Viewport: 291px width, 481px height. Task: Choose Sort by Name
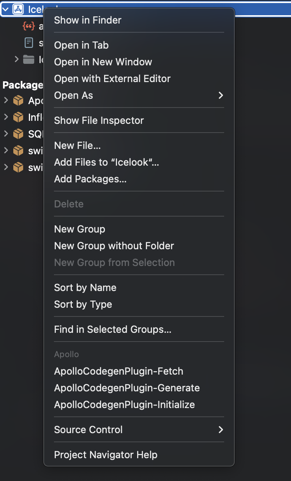pos(139,288)
